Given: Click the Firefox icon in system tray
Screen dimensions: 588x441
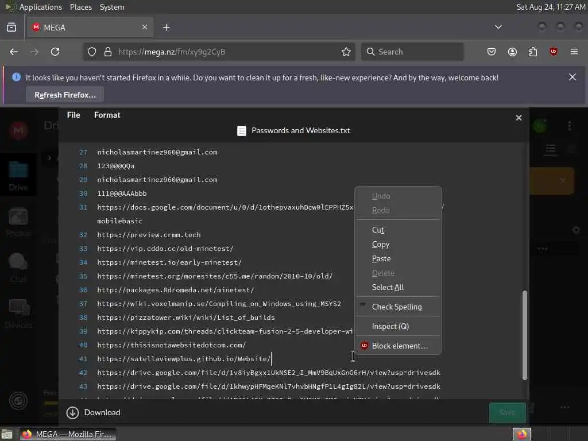Looking at the screenshot, I should click(522, 434).
